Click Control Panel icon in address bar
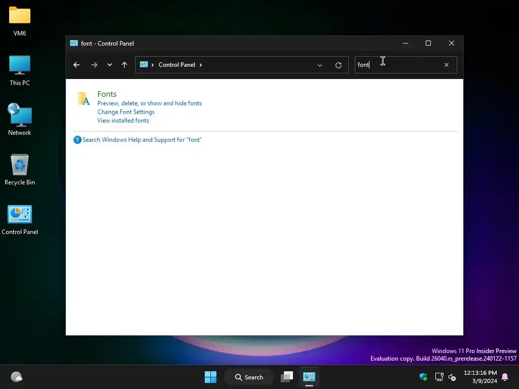 click(143, 64)
